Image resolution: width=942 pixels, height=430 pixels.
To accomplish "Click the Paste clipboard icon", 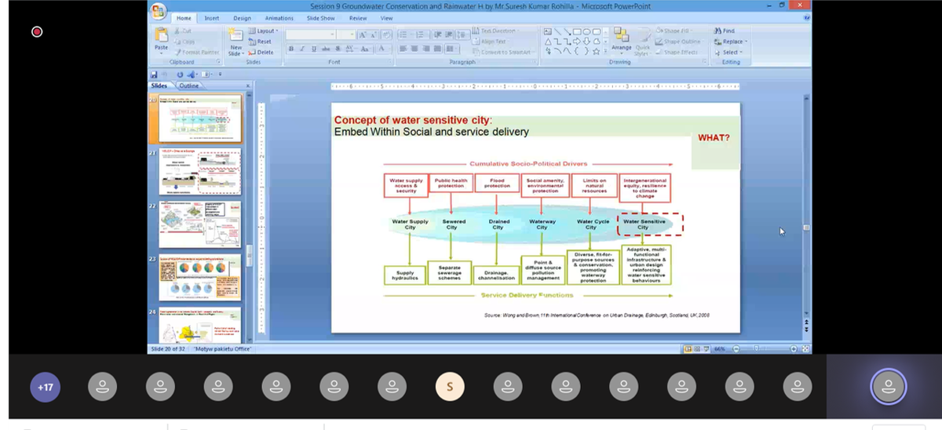I will coord(162,36).
